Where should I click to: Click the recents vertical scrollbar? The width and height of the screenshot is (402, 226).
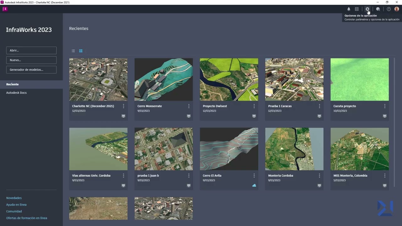(394, 122)
